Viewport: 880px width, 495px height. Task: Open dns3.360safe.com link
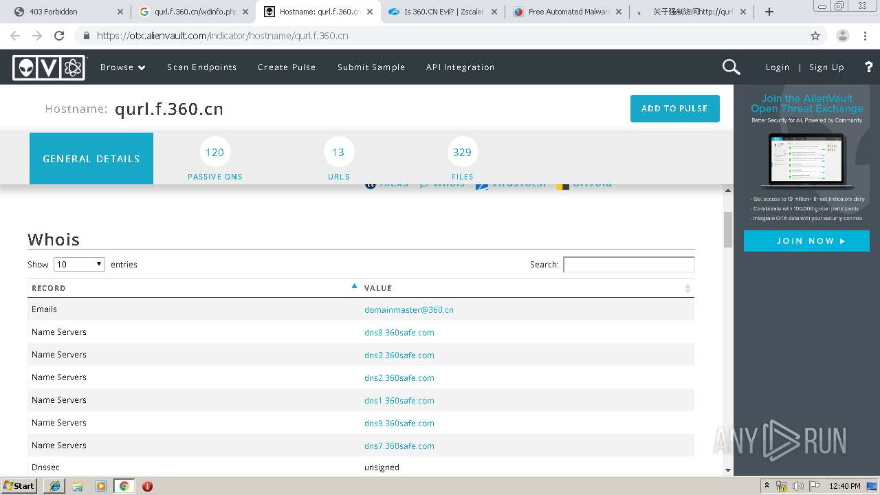[x=399, y=355]
